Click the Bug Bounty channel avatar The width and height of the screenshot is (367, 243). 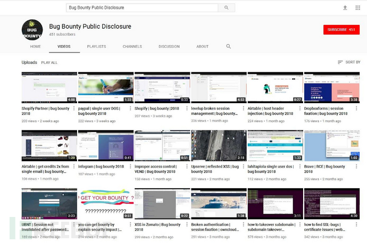pyautogui.click(x=32, y=30)
